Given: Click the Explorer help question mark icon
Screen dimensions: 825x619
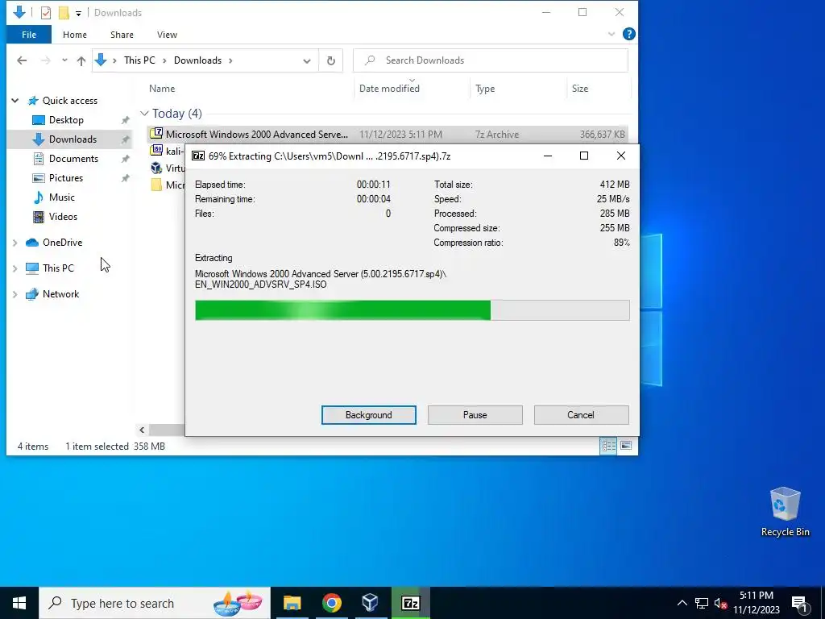Looking at the screenshot, I should click(x=628, y=34).
